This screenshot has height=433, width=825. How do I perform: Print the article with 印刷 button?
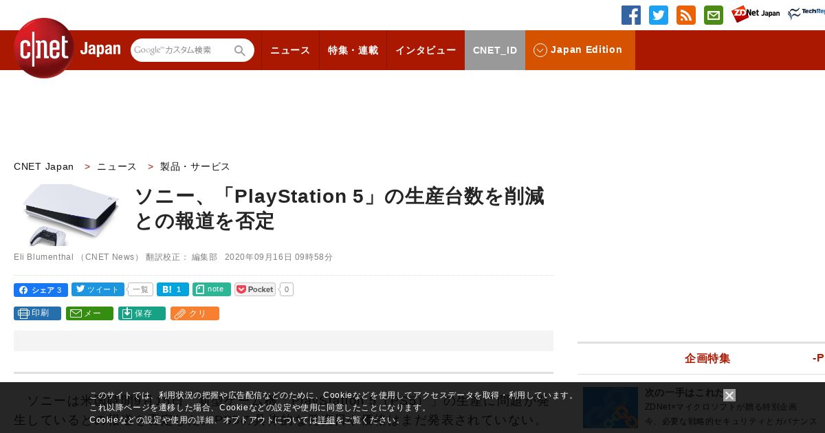(37, 313)
